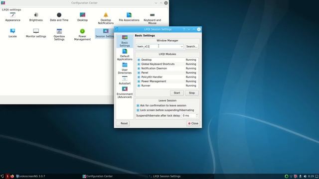The height and width of the screenshot is (179, 319).
Task: Open Desktop Notifications settings
Action: [x=106, y=18]
